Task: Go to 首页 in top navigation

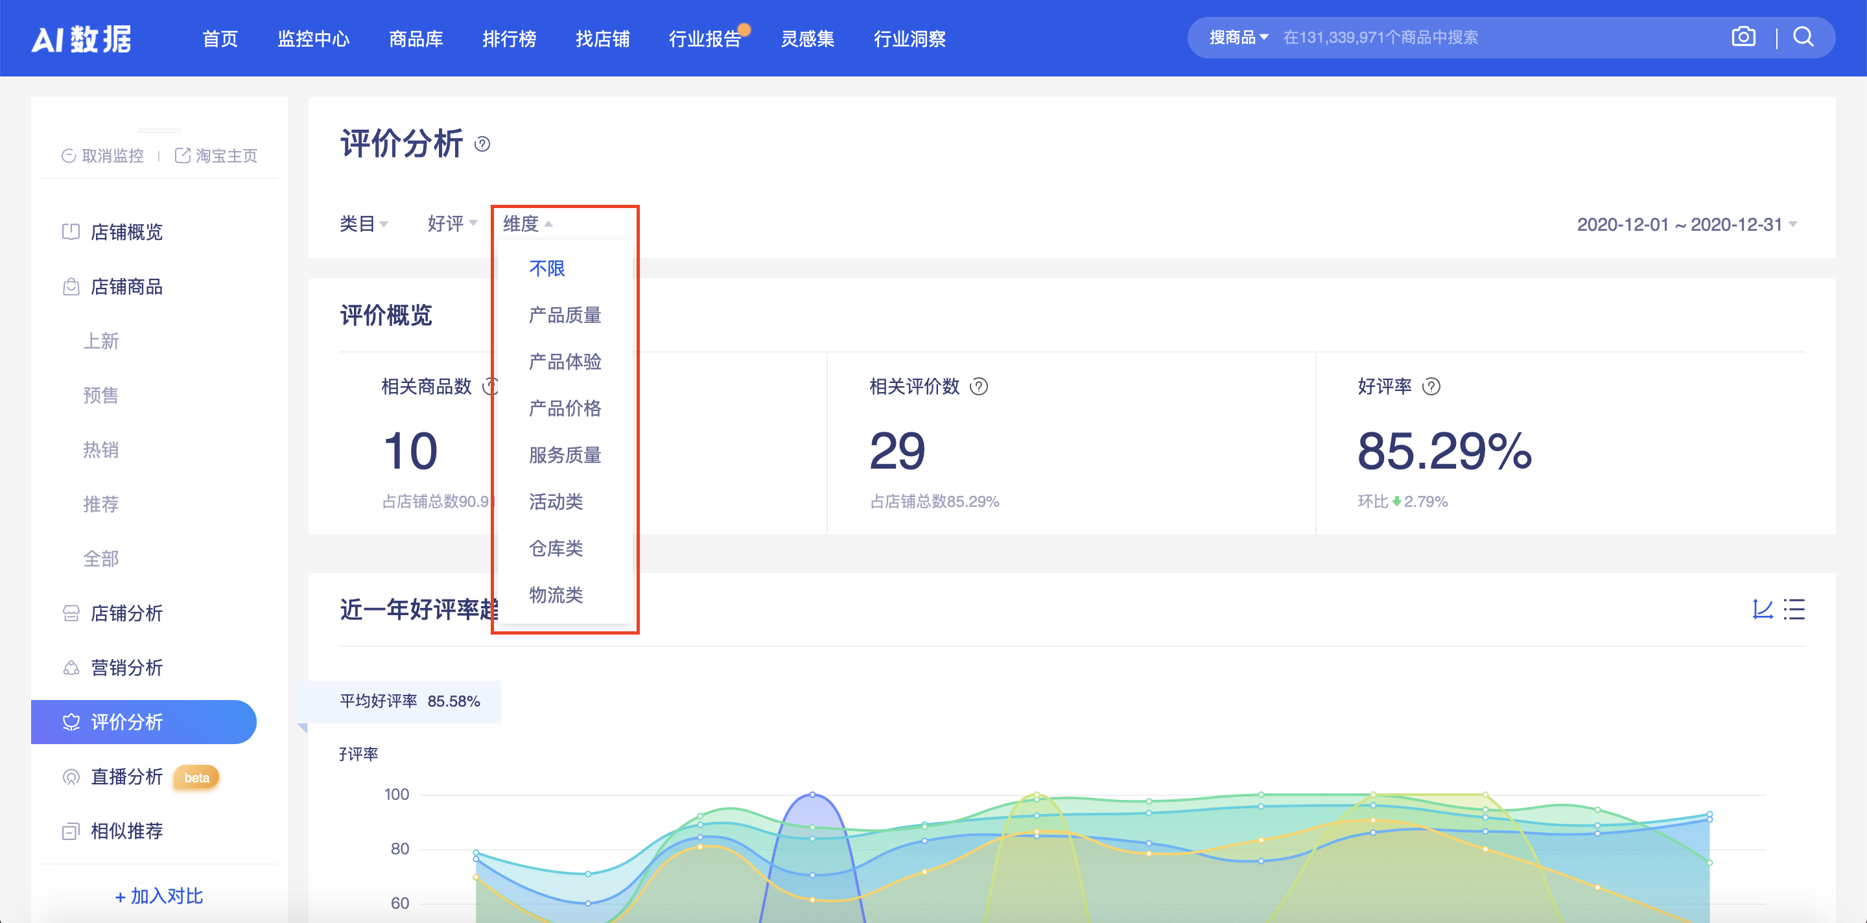Action: (220, 38)
